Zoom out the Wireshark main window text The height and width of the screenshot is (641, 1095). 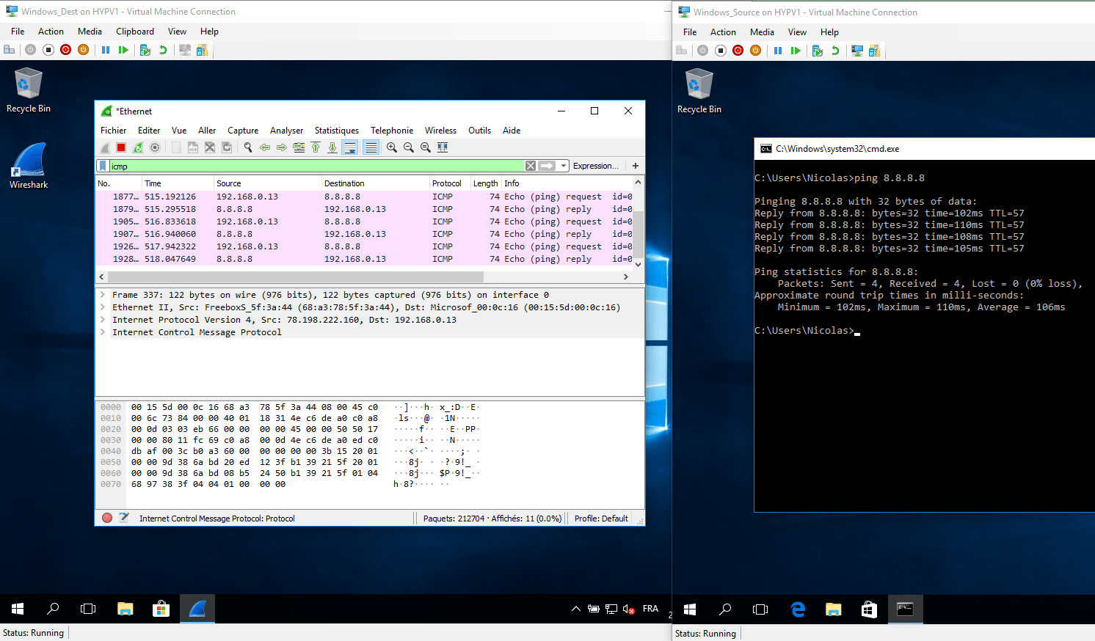pyautogui.click(x=409, y=147)
